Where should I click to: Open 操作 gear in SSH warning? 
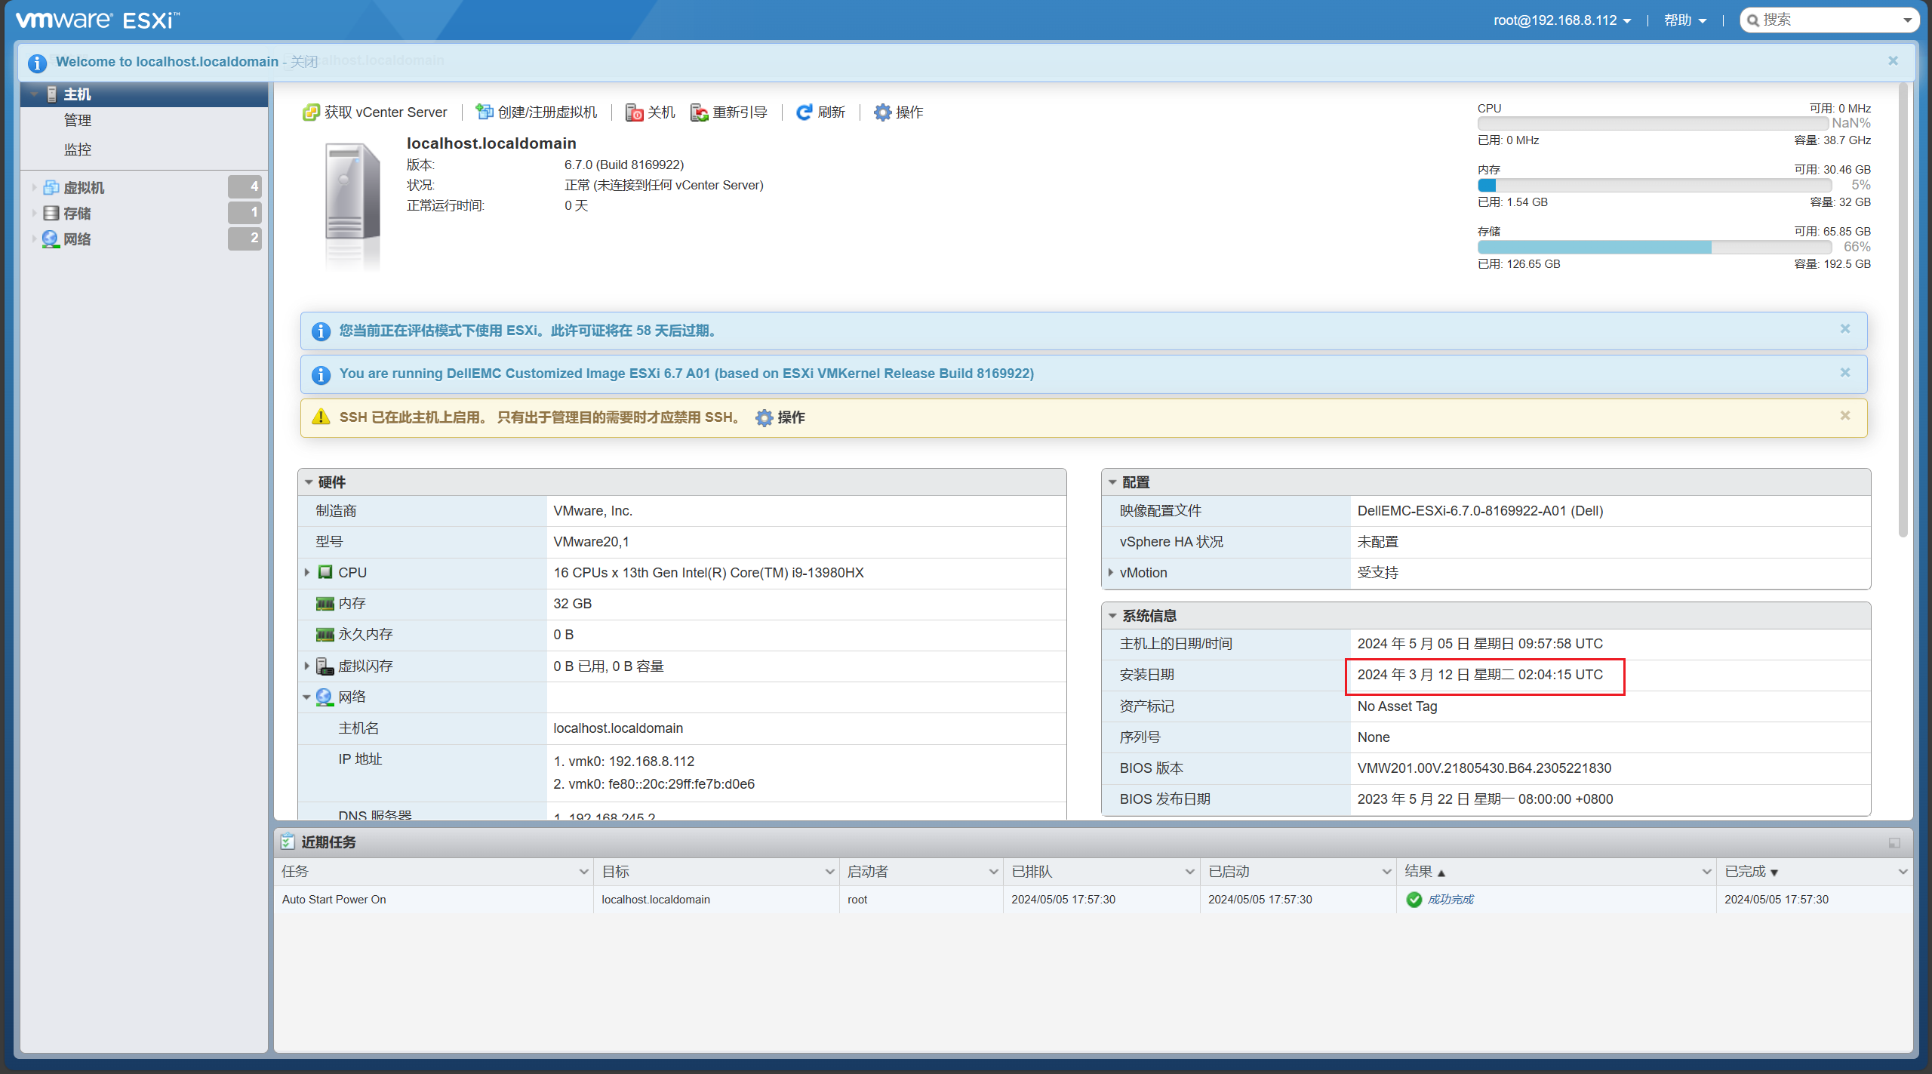pyautogui.click(x=764, y=417)
